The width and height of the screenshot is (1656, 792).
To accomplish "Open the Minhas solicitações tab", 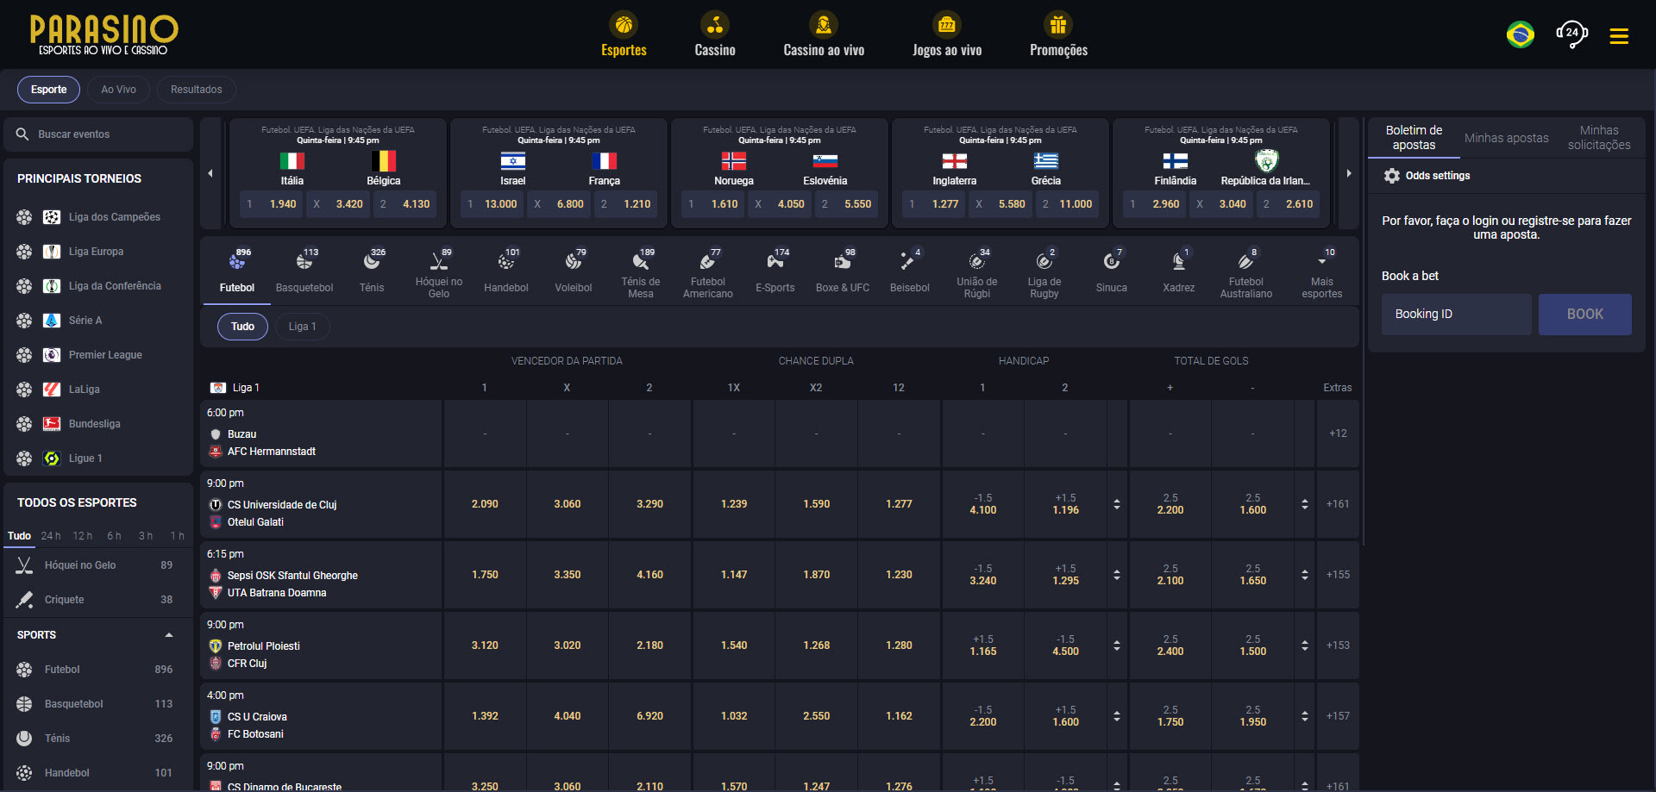I will pyautogui.click(x=1599, y=138).
